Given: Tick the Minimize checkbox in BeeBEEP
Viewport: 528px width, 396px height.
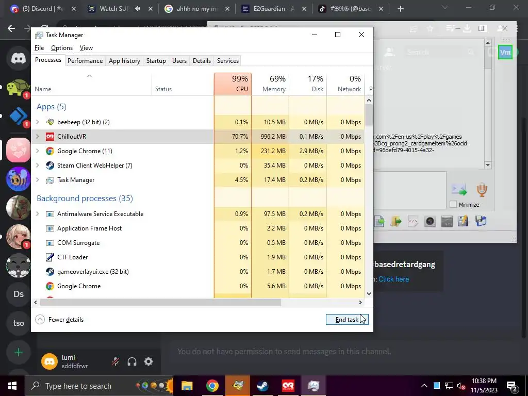Looking at the screenshot, I should (x=453, y=204).
